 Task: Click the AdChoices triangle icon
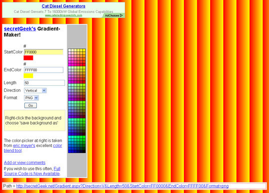tap(121, 15)
